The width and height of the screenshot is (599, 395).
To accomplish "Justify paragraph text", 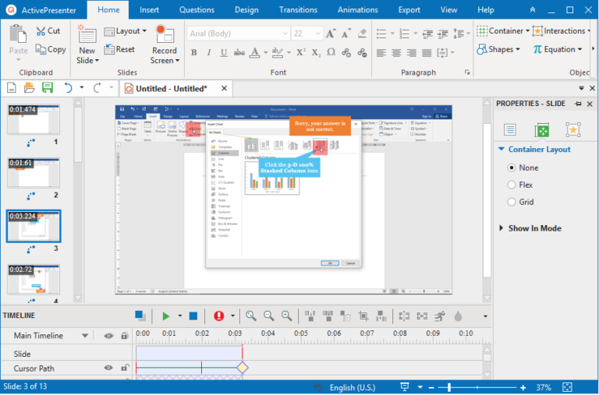I will (427, 53).
